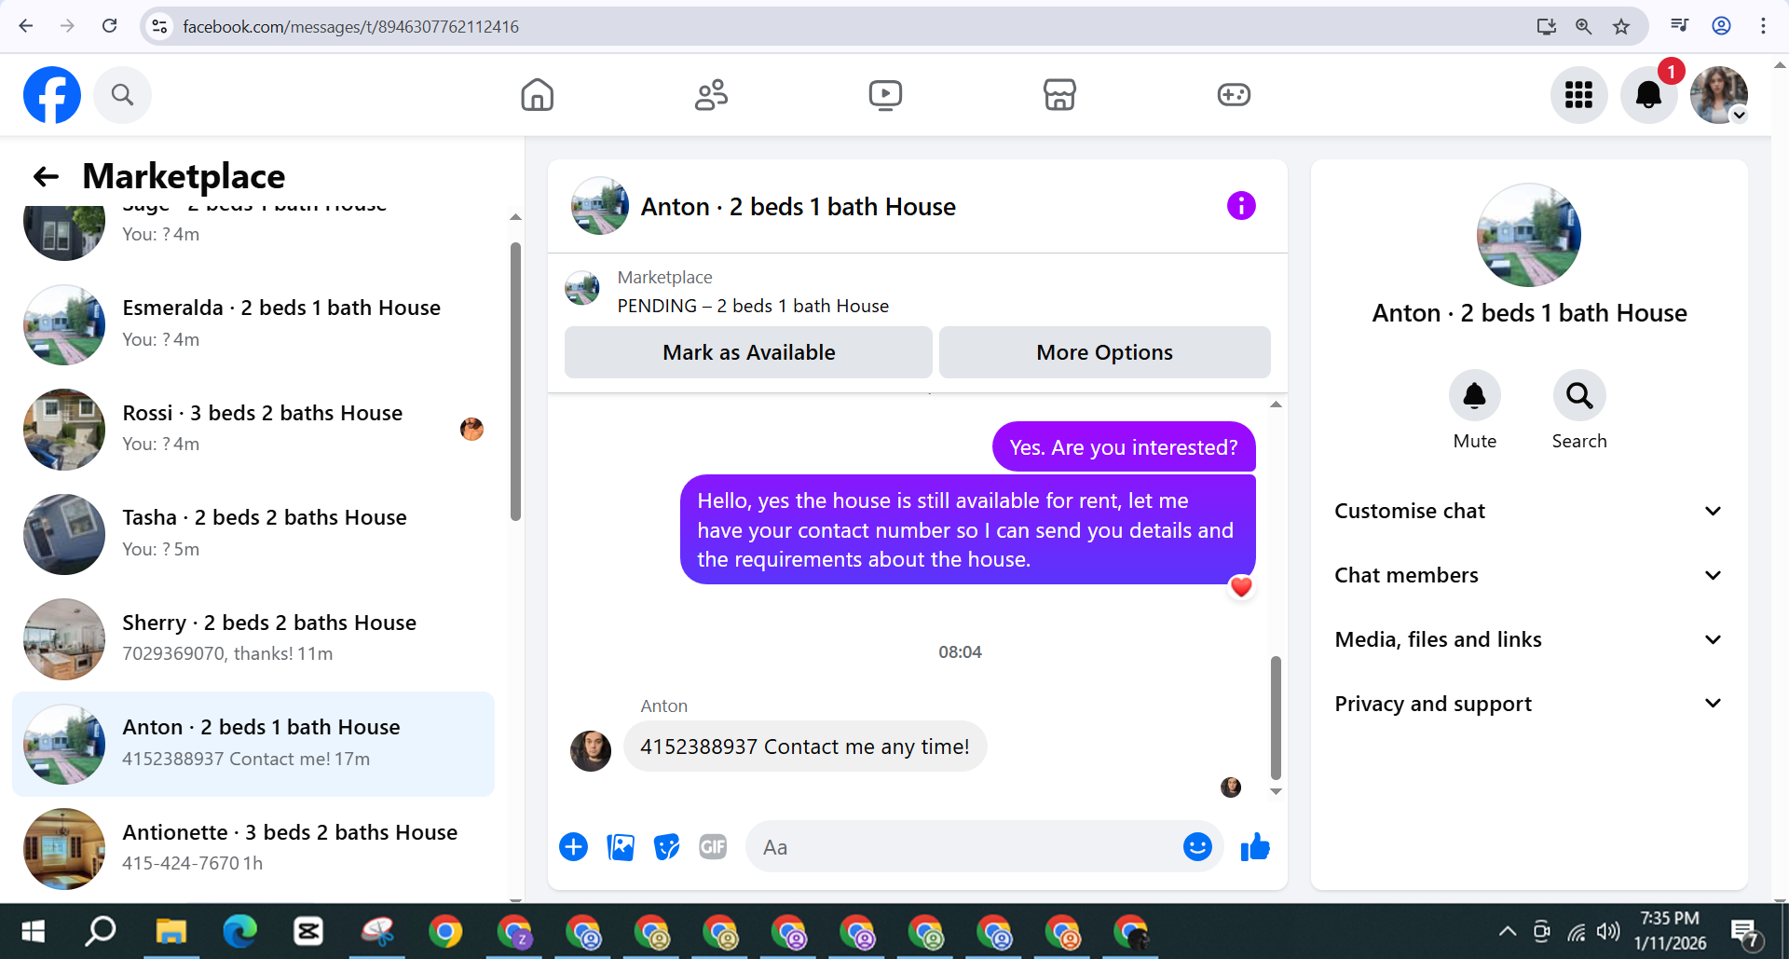This screenshot has height=959, width=1789.
Task: Open Esmeralda 2 beds 1 bath conversation
Action: pyautogui.click(x=253, y=324)
